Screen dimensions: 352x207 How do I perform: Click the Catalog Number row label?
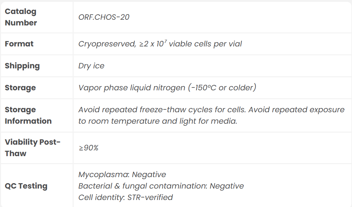click(x=21, y=17)
